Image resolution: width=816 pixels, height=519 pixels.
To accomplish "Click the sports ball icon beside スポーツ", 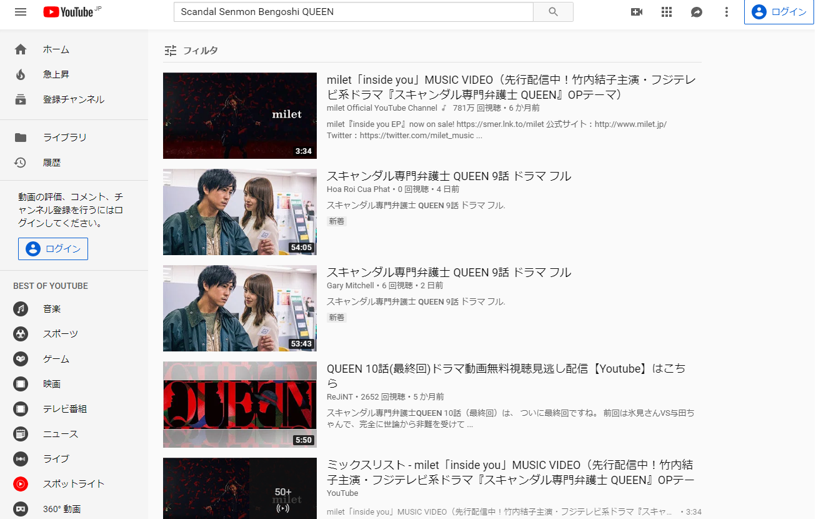I will coord(21,334).
